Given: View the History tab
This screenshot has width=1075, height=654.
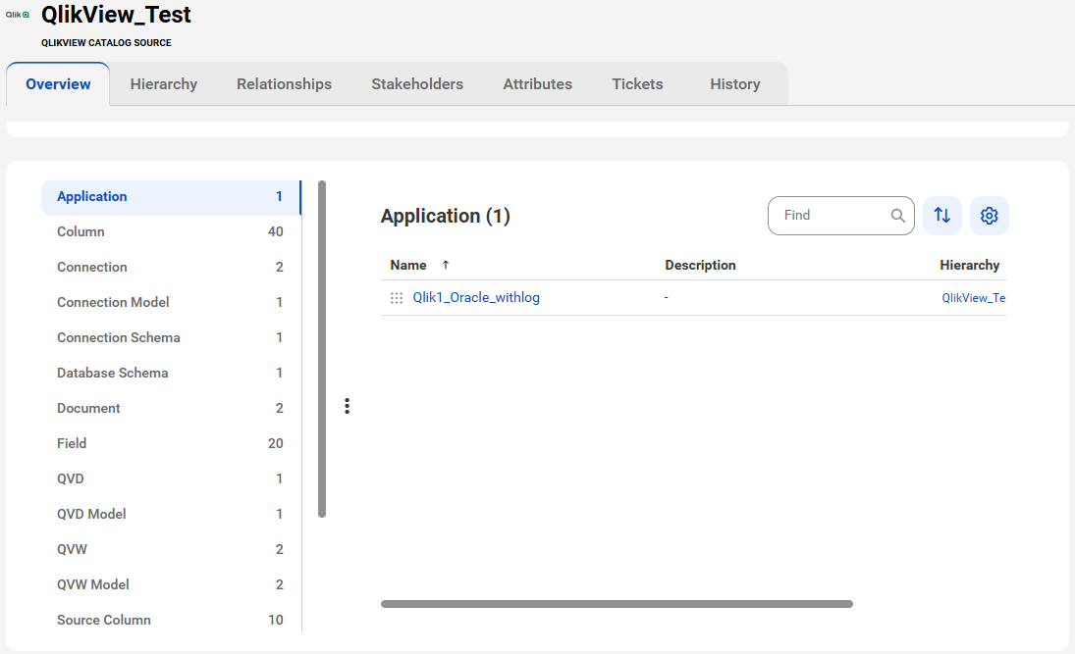Looking at the screenshot, I should point(735,84).
